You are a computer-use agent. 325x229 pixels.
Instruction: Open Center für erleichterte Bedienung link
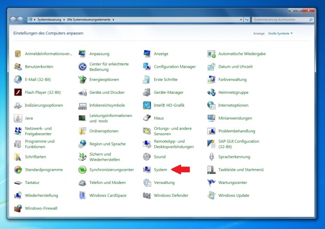[x=109, y=67]
